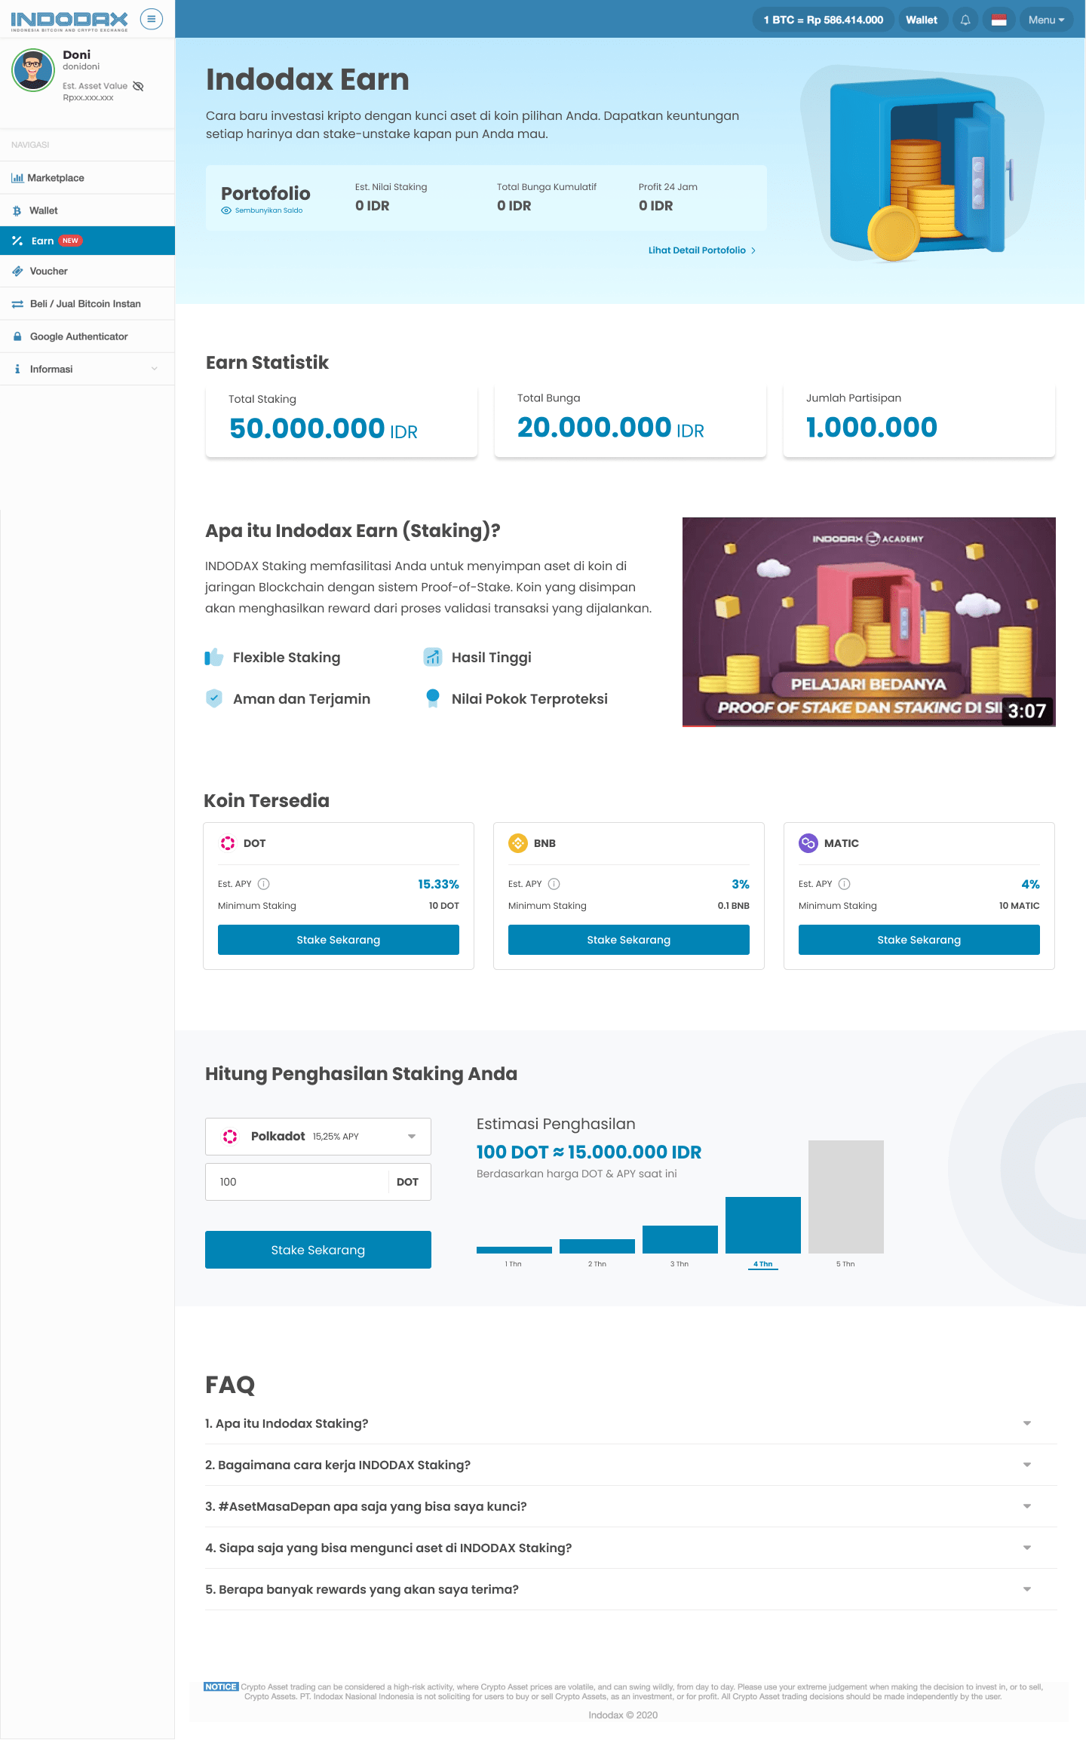Click Sembunyikan Saldo in Portofolio

click(262, 210)
